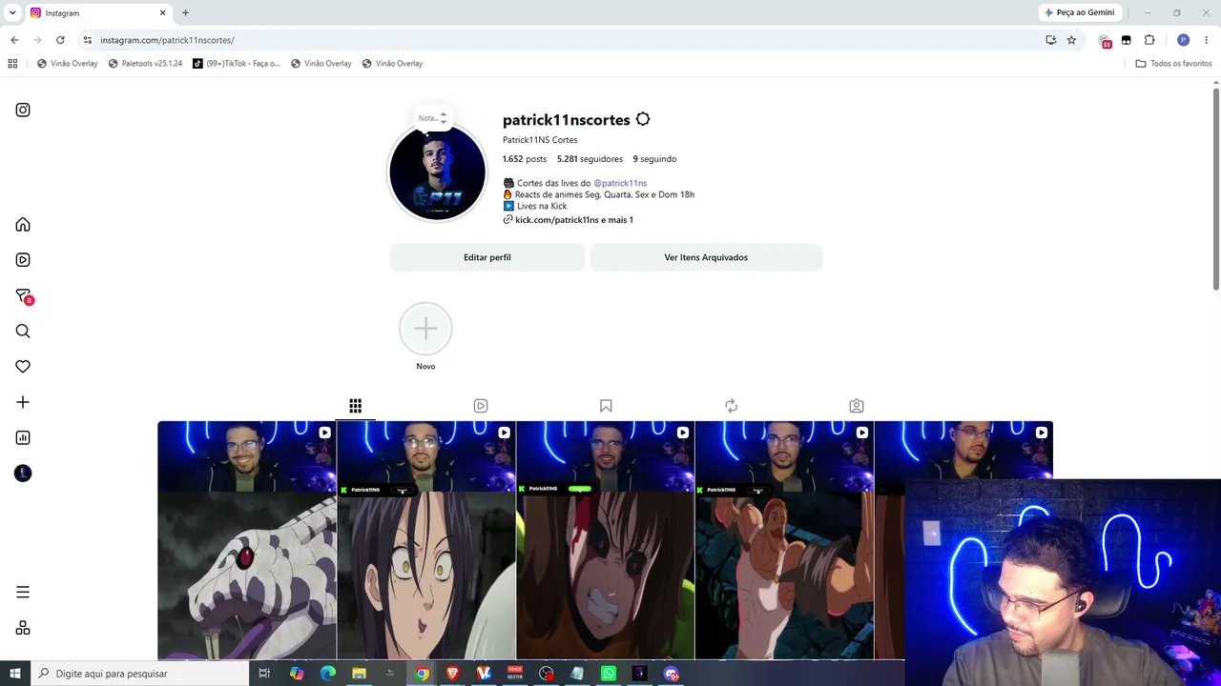Image resolution: width=1221 pixels, height=686 pixels.
Task: View site information icon in address bar
Action: click(87, 40)
